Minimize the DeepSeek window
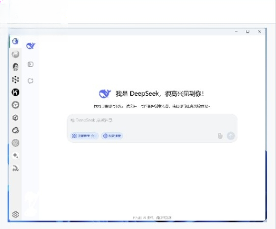Image resolution: width=276 pixels, height=229 pixels. click(236, 32)
